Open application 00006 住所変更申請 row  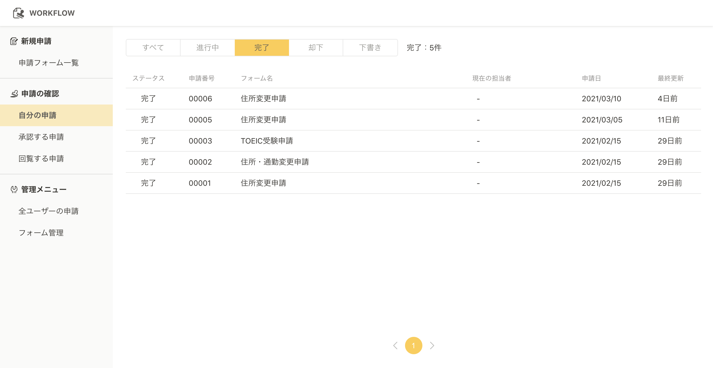pos(263,99)
